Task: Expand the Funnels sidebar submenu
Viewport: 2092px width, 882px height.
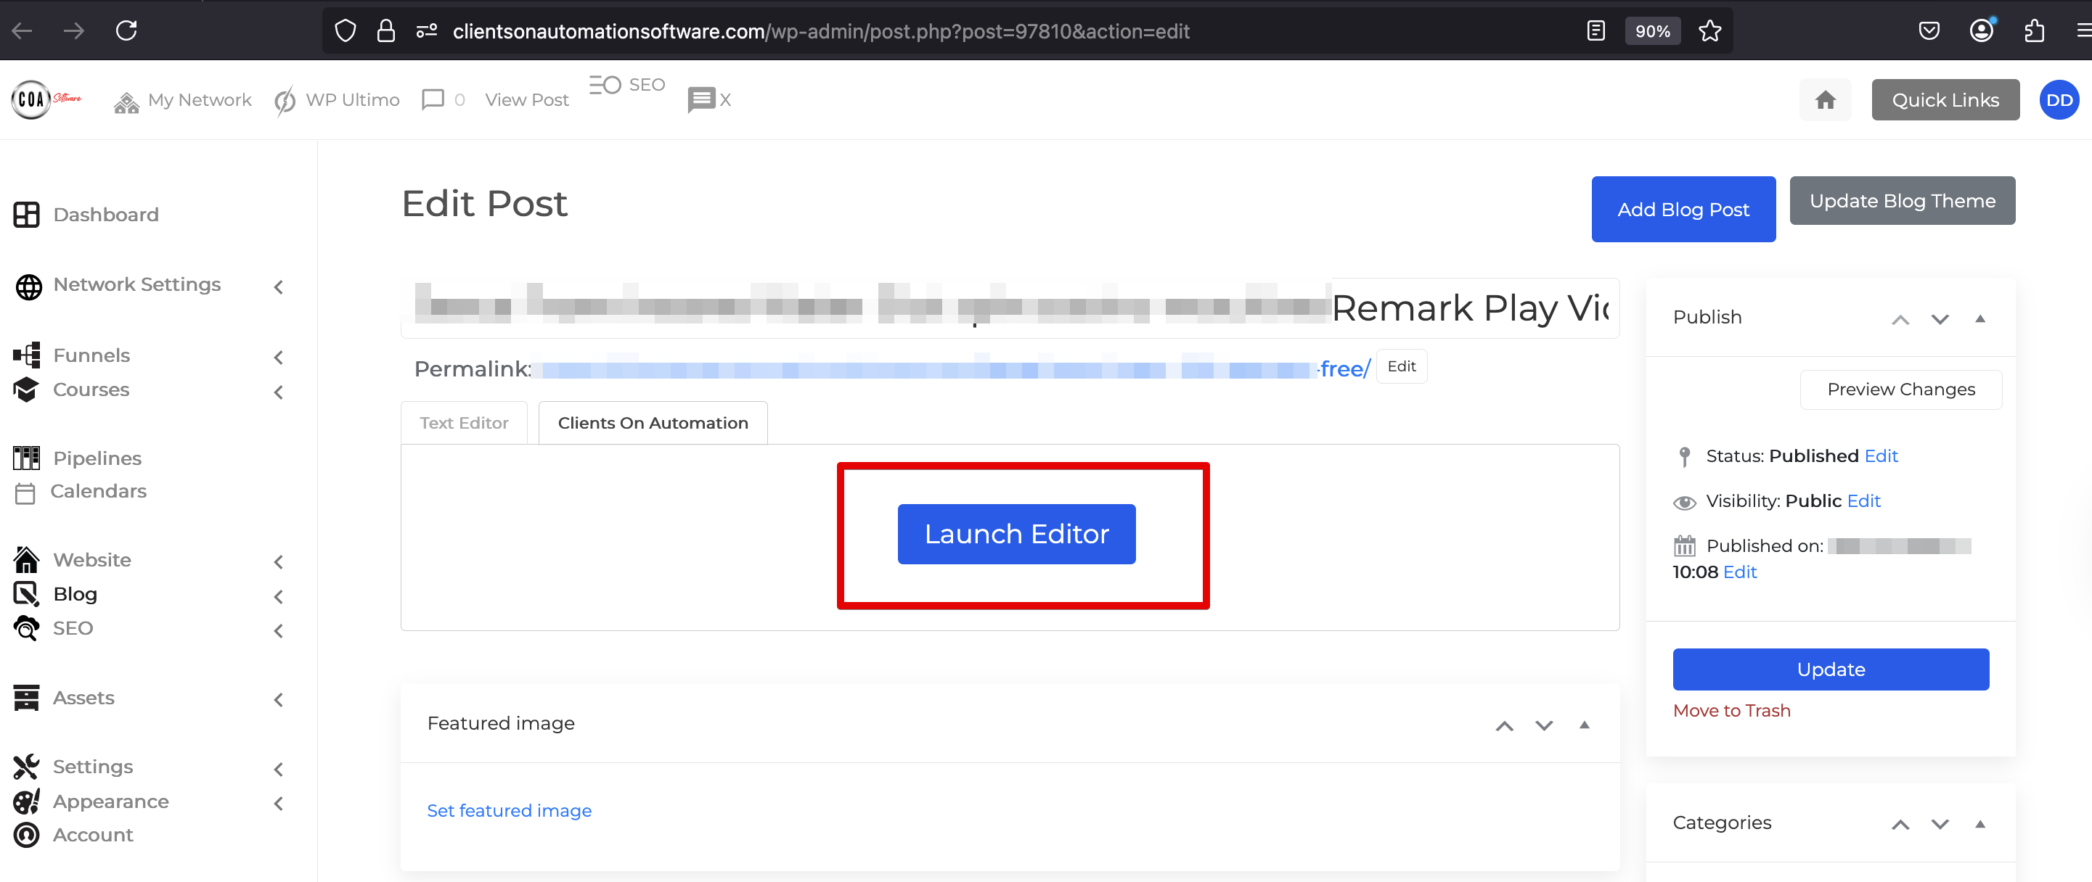Action: [x=279, y=357]
